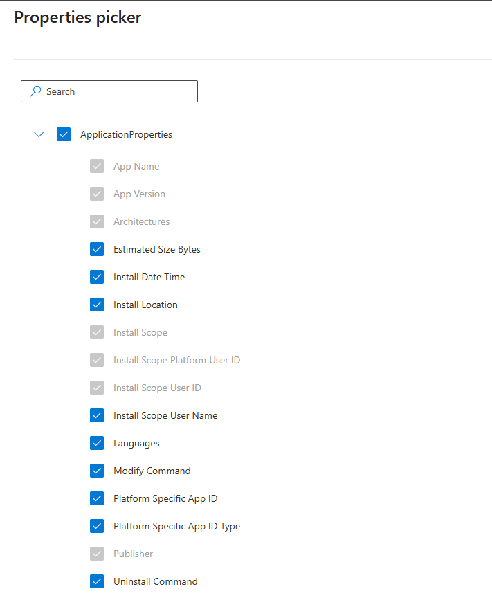492x598 pixels.
Task: Uncheck Platform Specific App ID checkbox
Action: [x=97, y=498]
